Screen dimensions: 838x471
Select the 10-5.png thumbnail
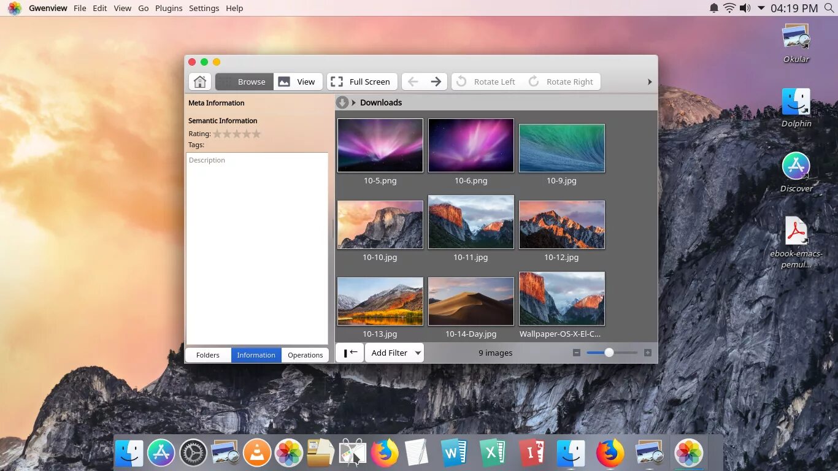[x=380, y=145]
